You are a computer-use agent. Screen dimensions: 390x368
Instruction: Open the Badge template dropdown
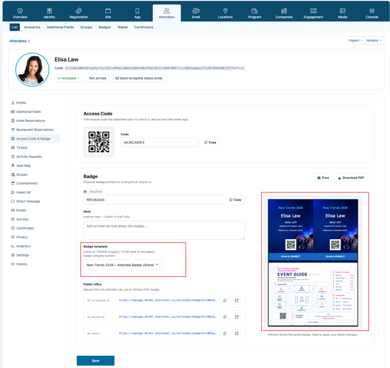point(123,265)
